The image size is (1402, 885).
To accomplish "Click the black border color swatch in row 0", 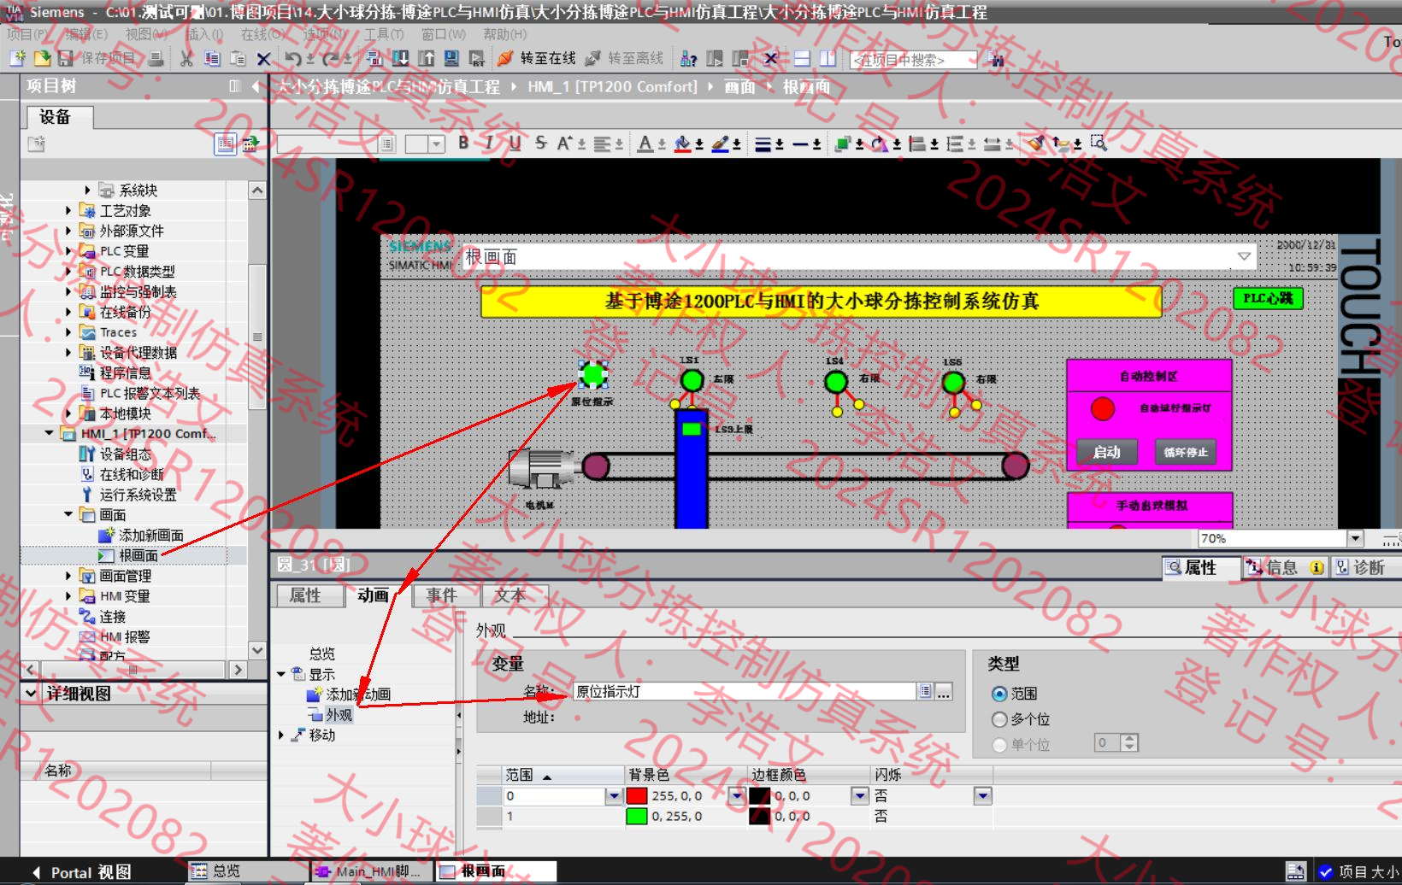I will click(x=760, y=796).
